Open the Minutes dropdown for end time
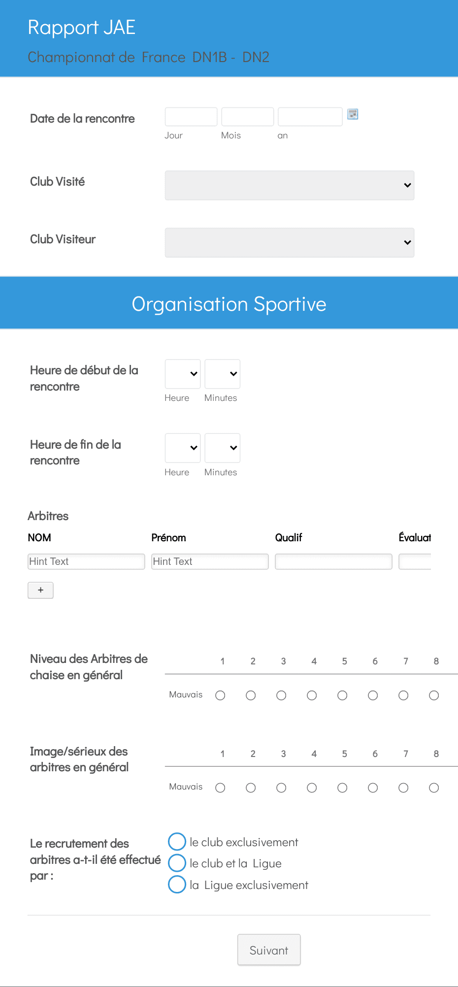 coord(222,448)
